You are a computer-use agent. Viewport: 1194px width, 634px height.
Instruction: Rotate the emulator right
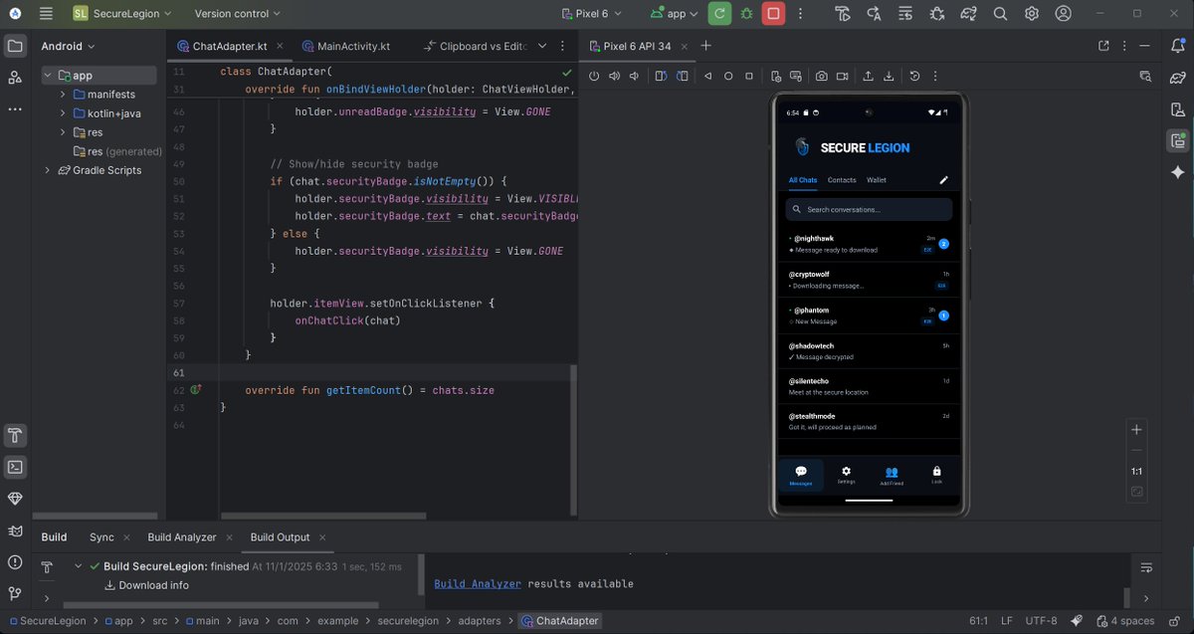pos(682,76)
